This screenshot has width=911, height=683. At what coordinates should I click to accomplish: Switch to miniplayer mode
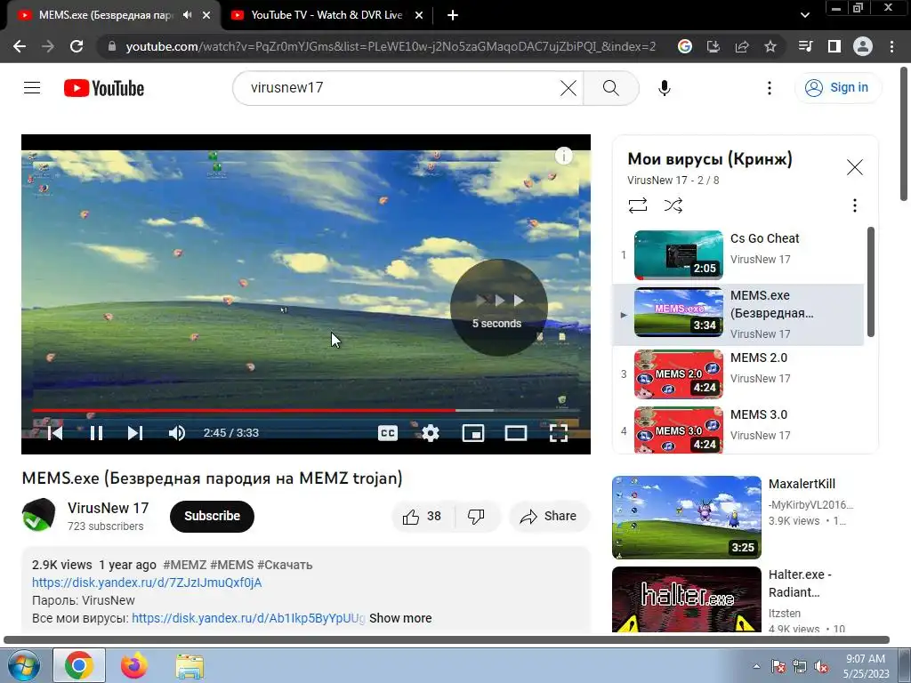473,433
